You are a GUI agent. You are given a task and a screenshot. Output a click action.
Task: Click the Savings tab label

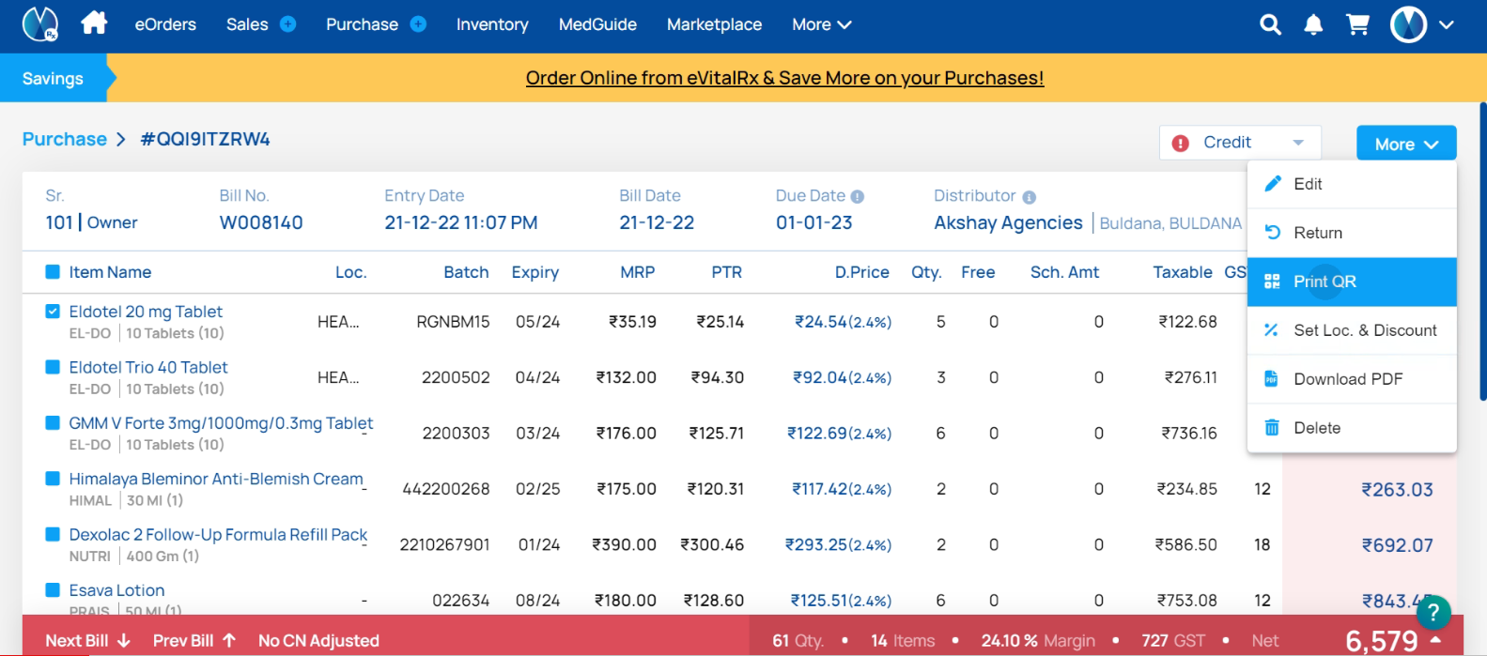[x=53, y=79]
